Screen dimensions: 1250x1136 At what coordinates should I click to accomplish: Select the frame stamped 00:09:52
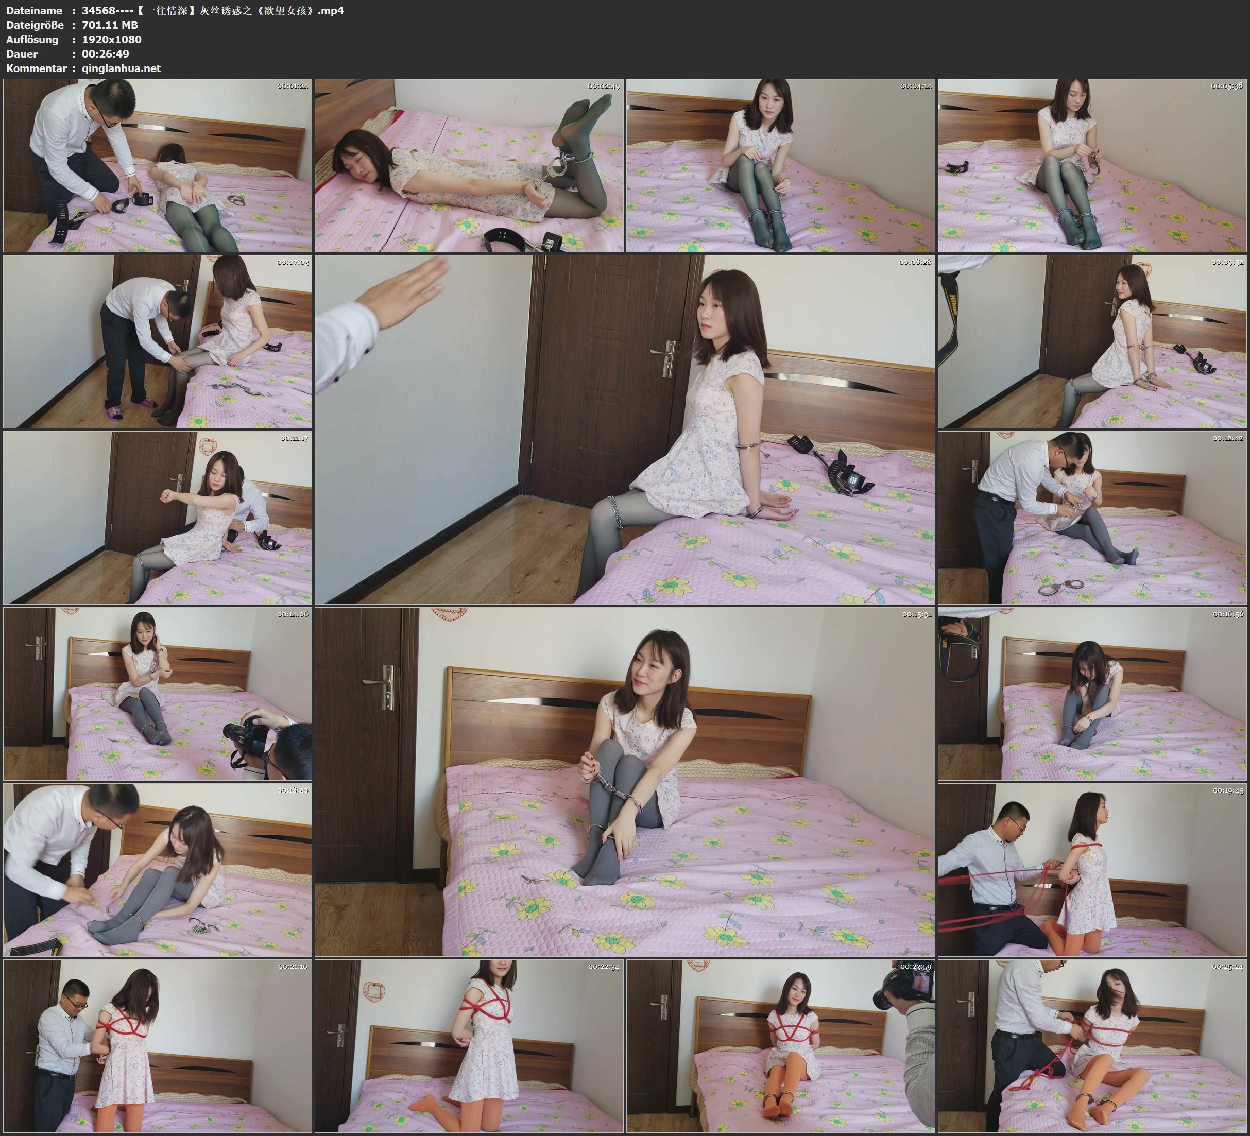tap(1092, 341)
